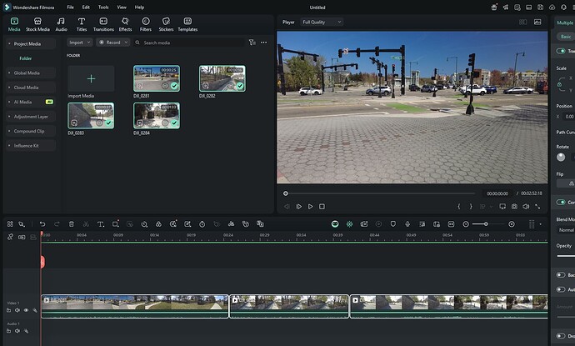Set the mark-in point brace
This screenshot has height=346, width=575.
pos(459,207)
